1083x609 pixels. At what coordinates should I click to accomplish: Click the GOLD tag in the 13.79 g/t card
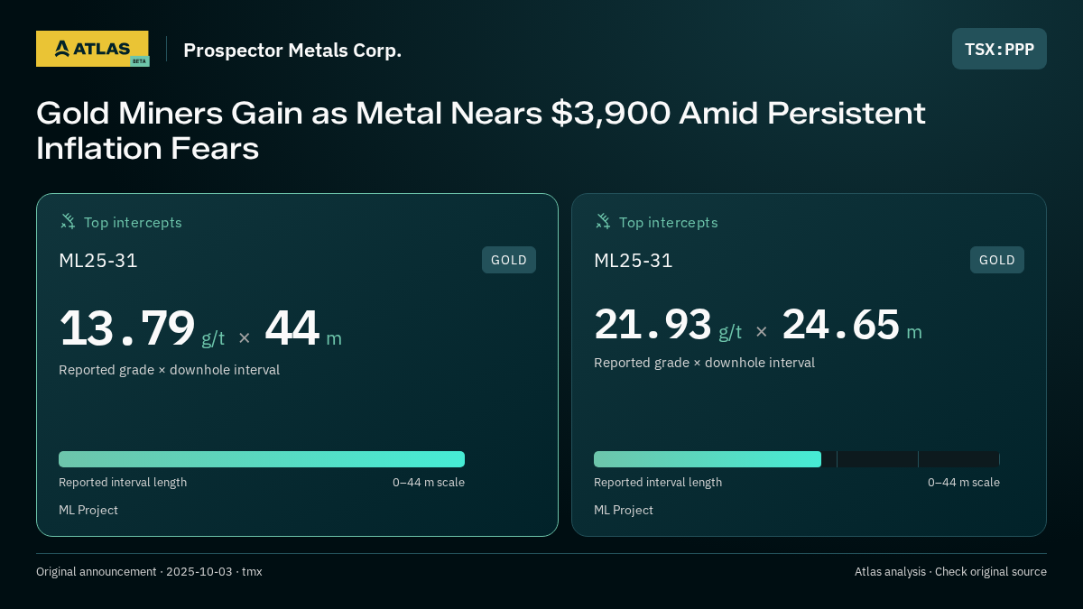click(509, 260)
